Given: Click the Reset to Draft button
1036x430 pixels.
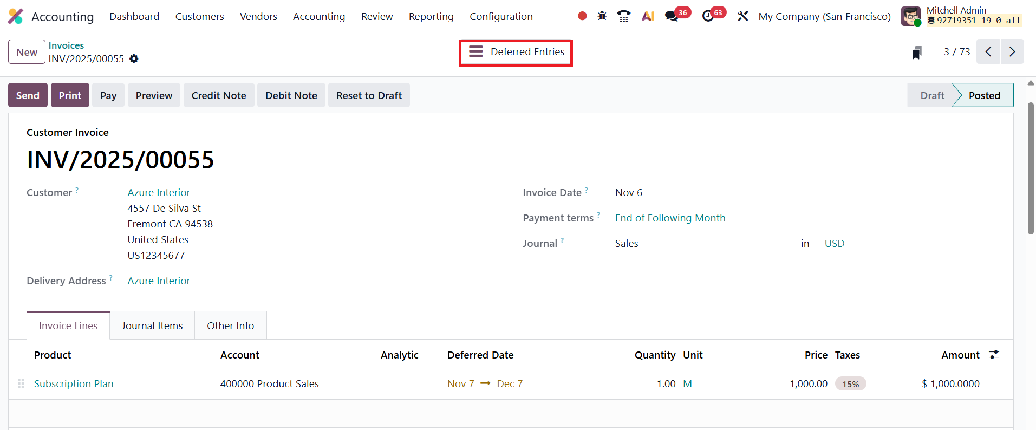Looking at the screenshot, I should 369,95.
